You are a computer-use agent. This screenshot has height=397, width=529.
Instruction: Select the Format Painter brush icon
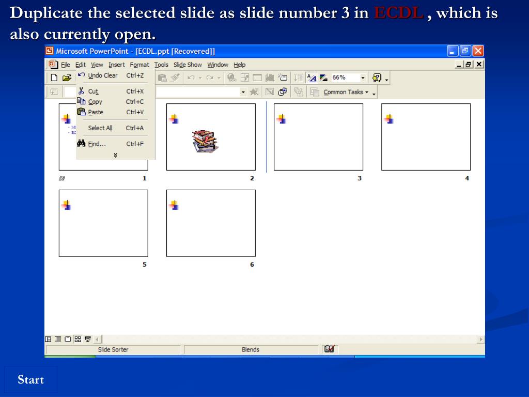pyautogui.click(x=175, y=78)
